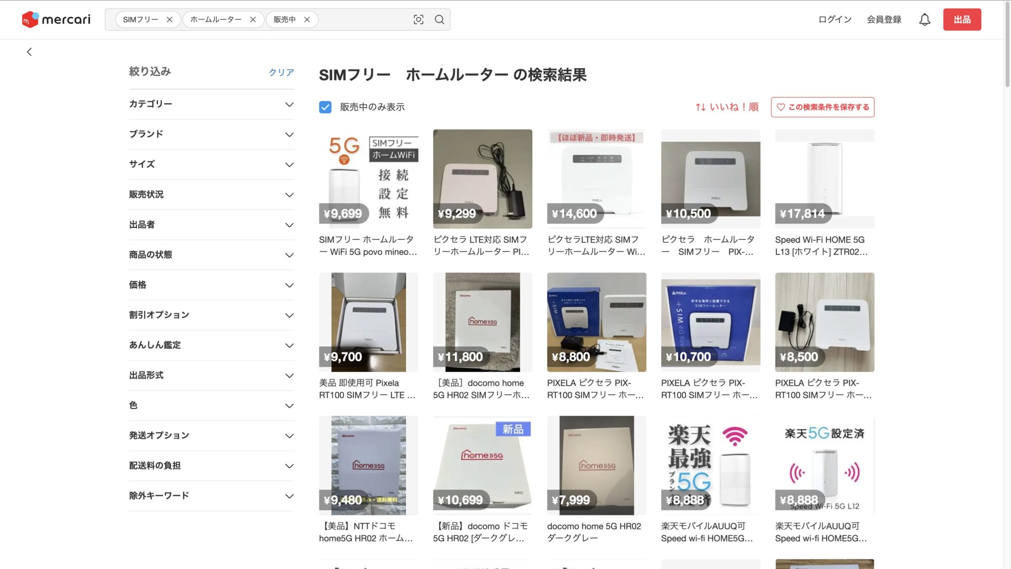Viewport: 1011px width, 569px height.
Task: Click the heart icon on この検索条件を保存する
Action: tap(780, 107)
